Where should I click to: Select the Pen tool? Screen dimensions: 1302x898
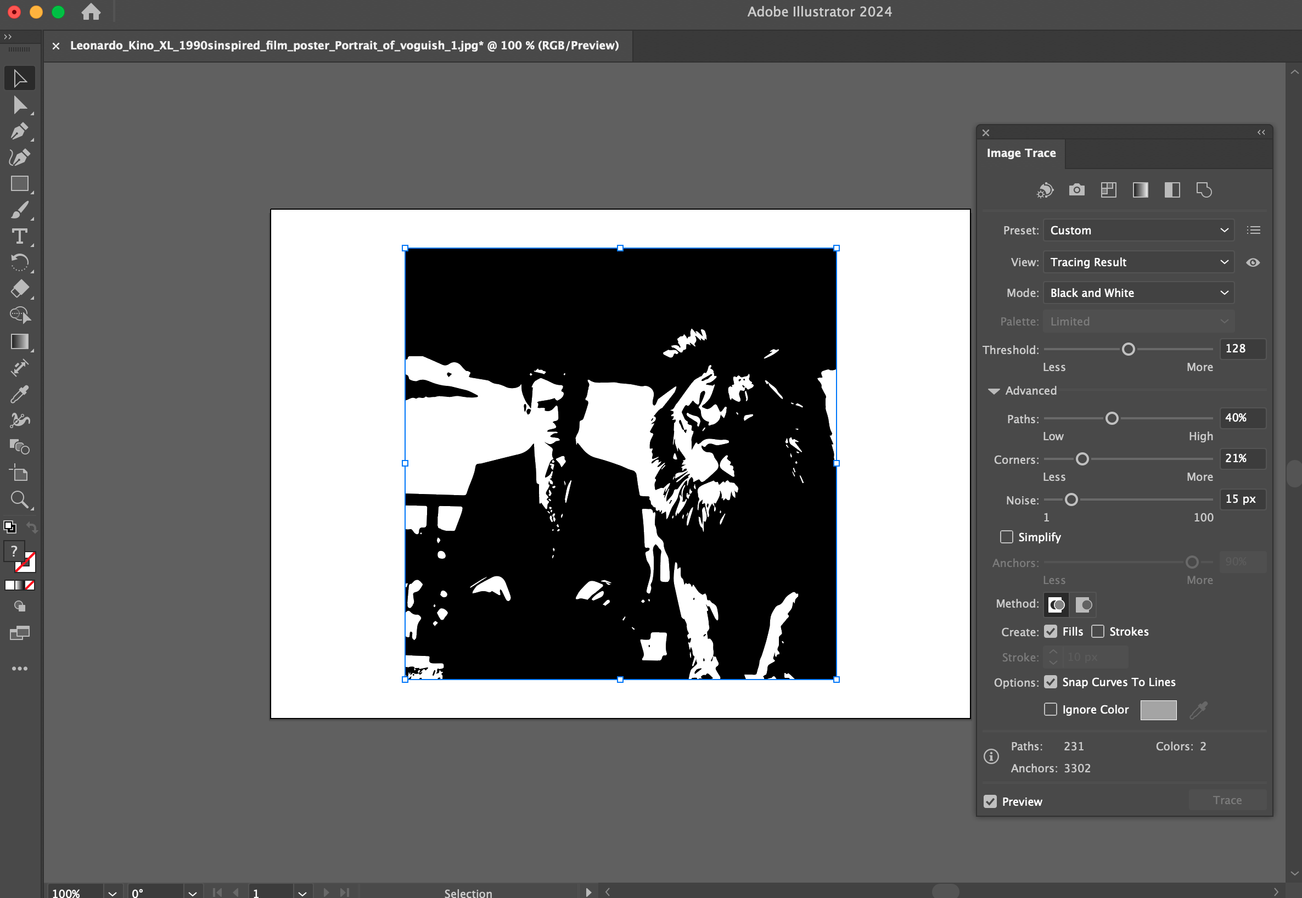(x=19, y=132)
